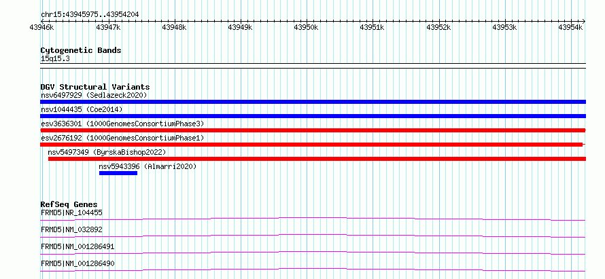
Task: Click the nsv6497929 (Sedlazeck2020) variant label
Action: pyautogui.click(x=94, y=95)
